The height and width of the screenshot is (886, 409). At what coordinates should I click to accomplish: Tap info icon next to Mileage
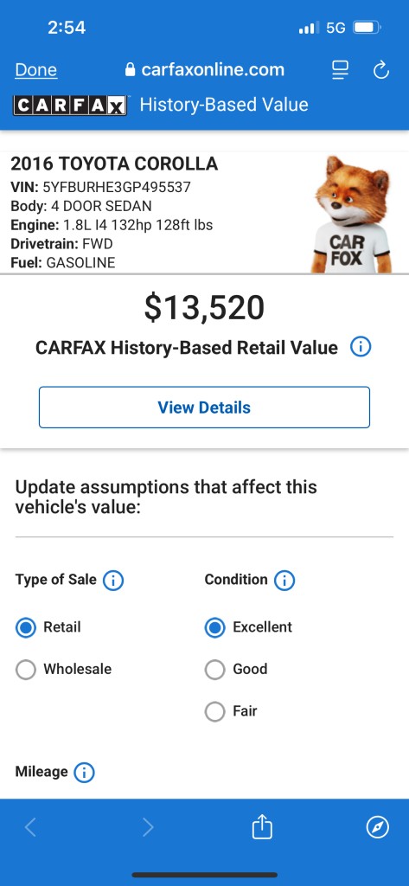pos(84,773)
